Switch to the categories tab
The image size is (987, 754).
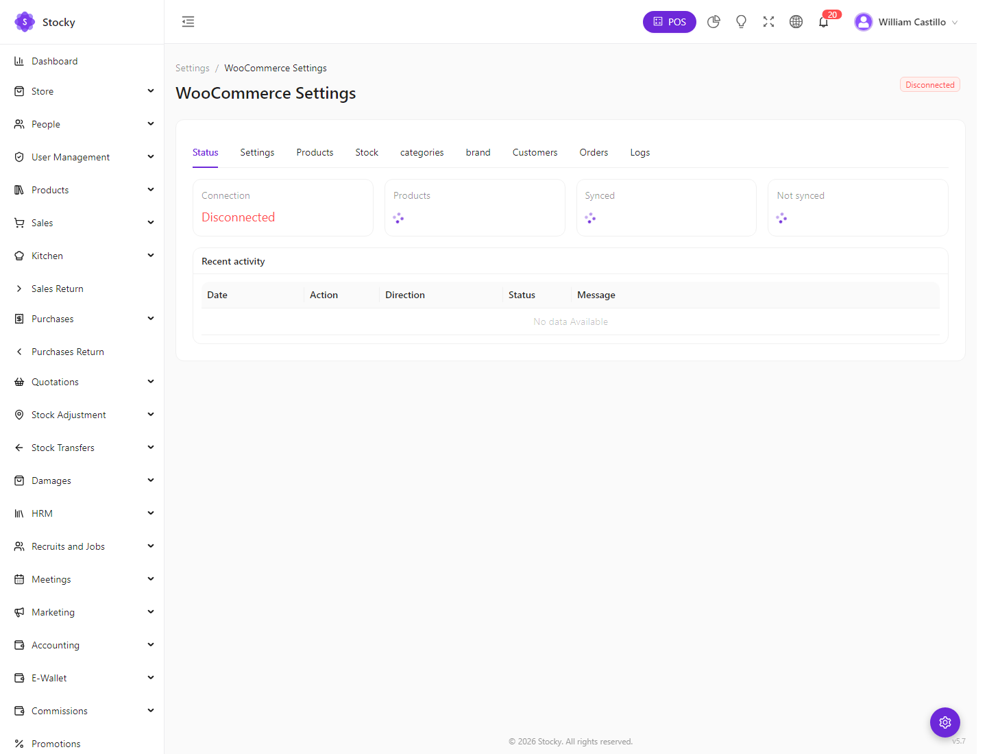point(422,152)
